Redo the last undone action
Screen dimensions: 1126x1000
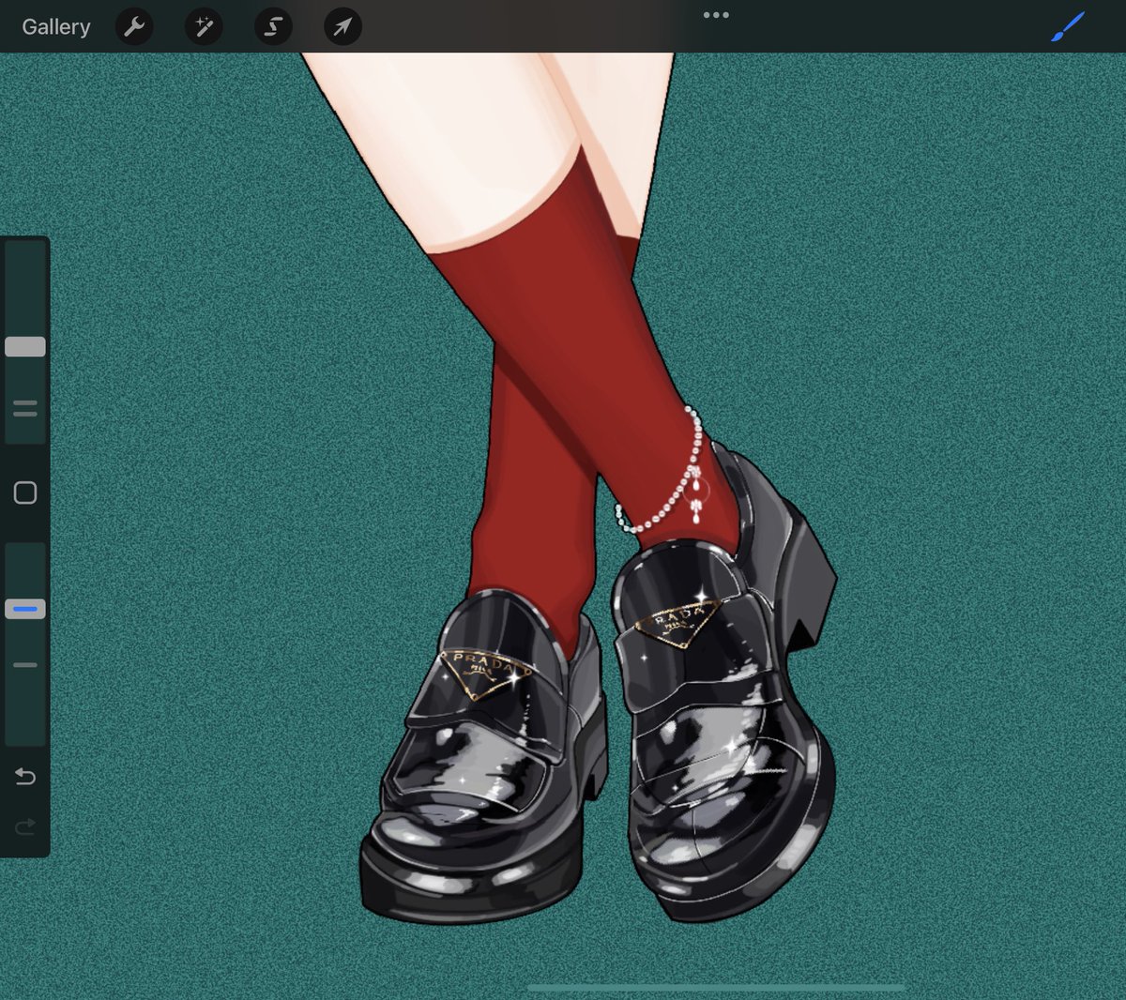(25, 826)
